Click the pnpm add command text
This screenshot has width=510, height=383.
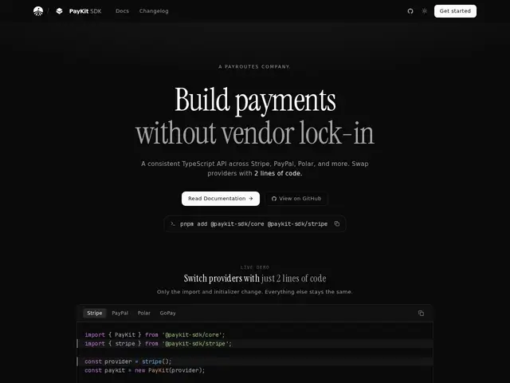tap(253, 223)
